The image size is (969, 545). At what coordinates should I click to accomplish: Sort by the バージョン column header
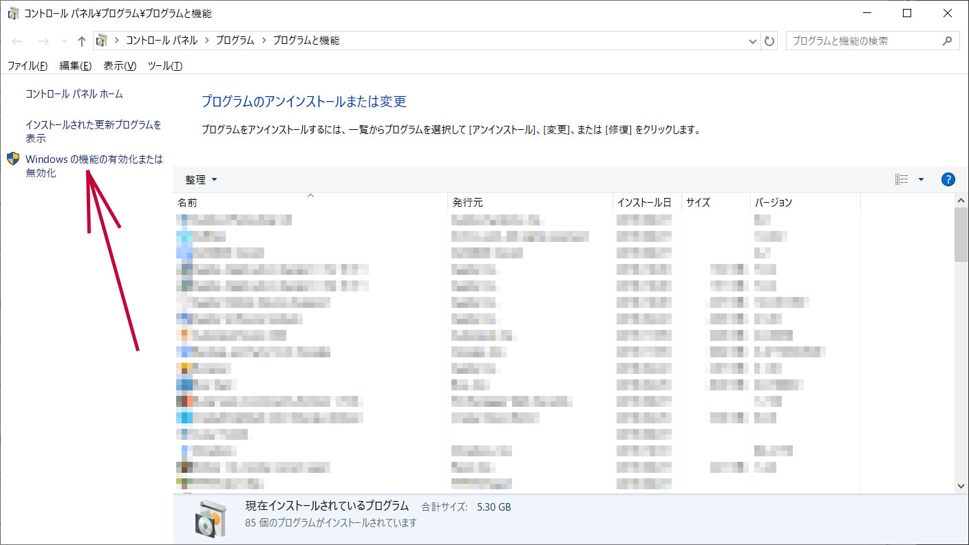pyautogui.click(x=805, y=202)
